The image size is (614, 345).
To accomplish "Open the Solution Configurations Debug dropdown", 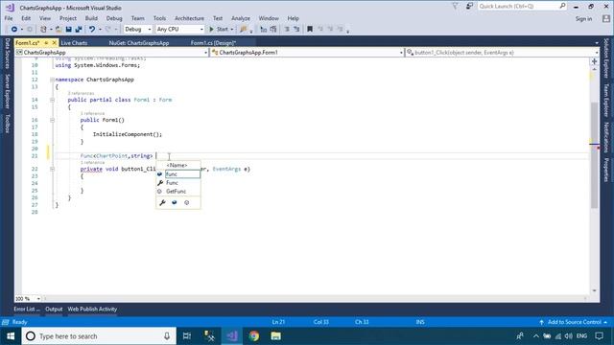I will [138, 30].
